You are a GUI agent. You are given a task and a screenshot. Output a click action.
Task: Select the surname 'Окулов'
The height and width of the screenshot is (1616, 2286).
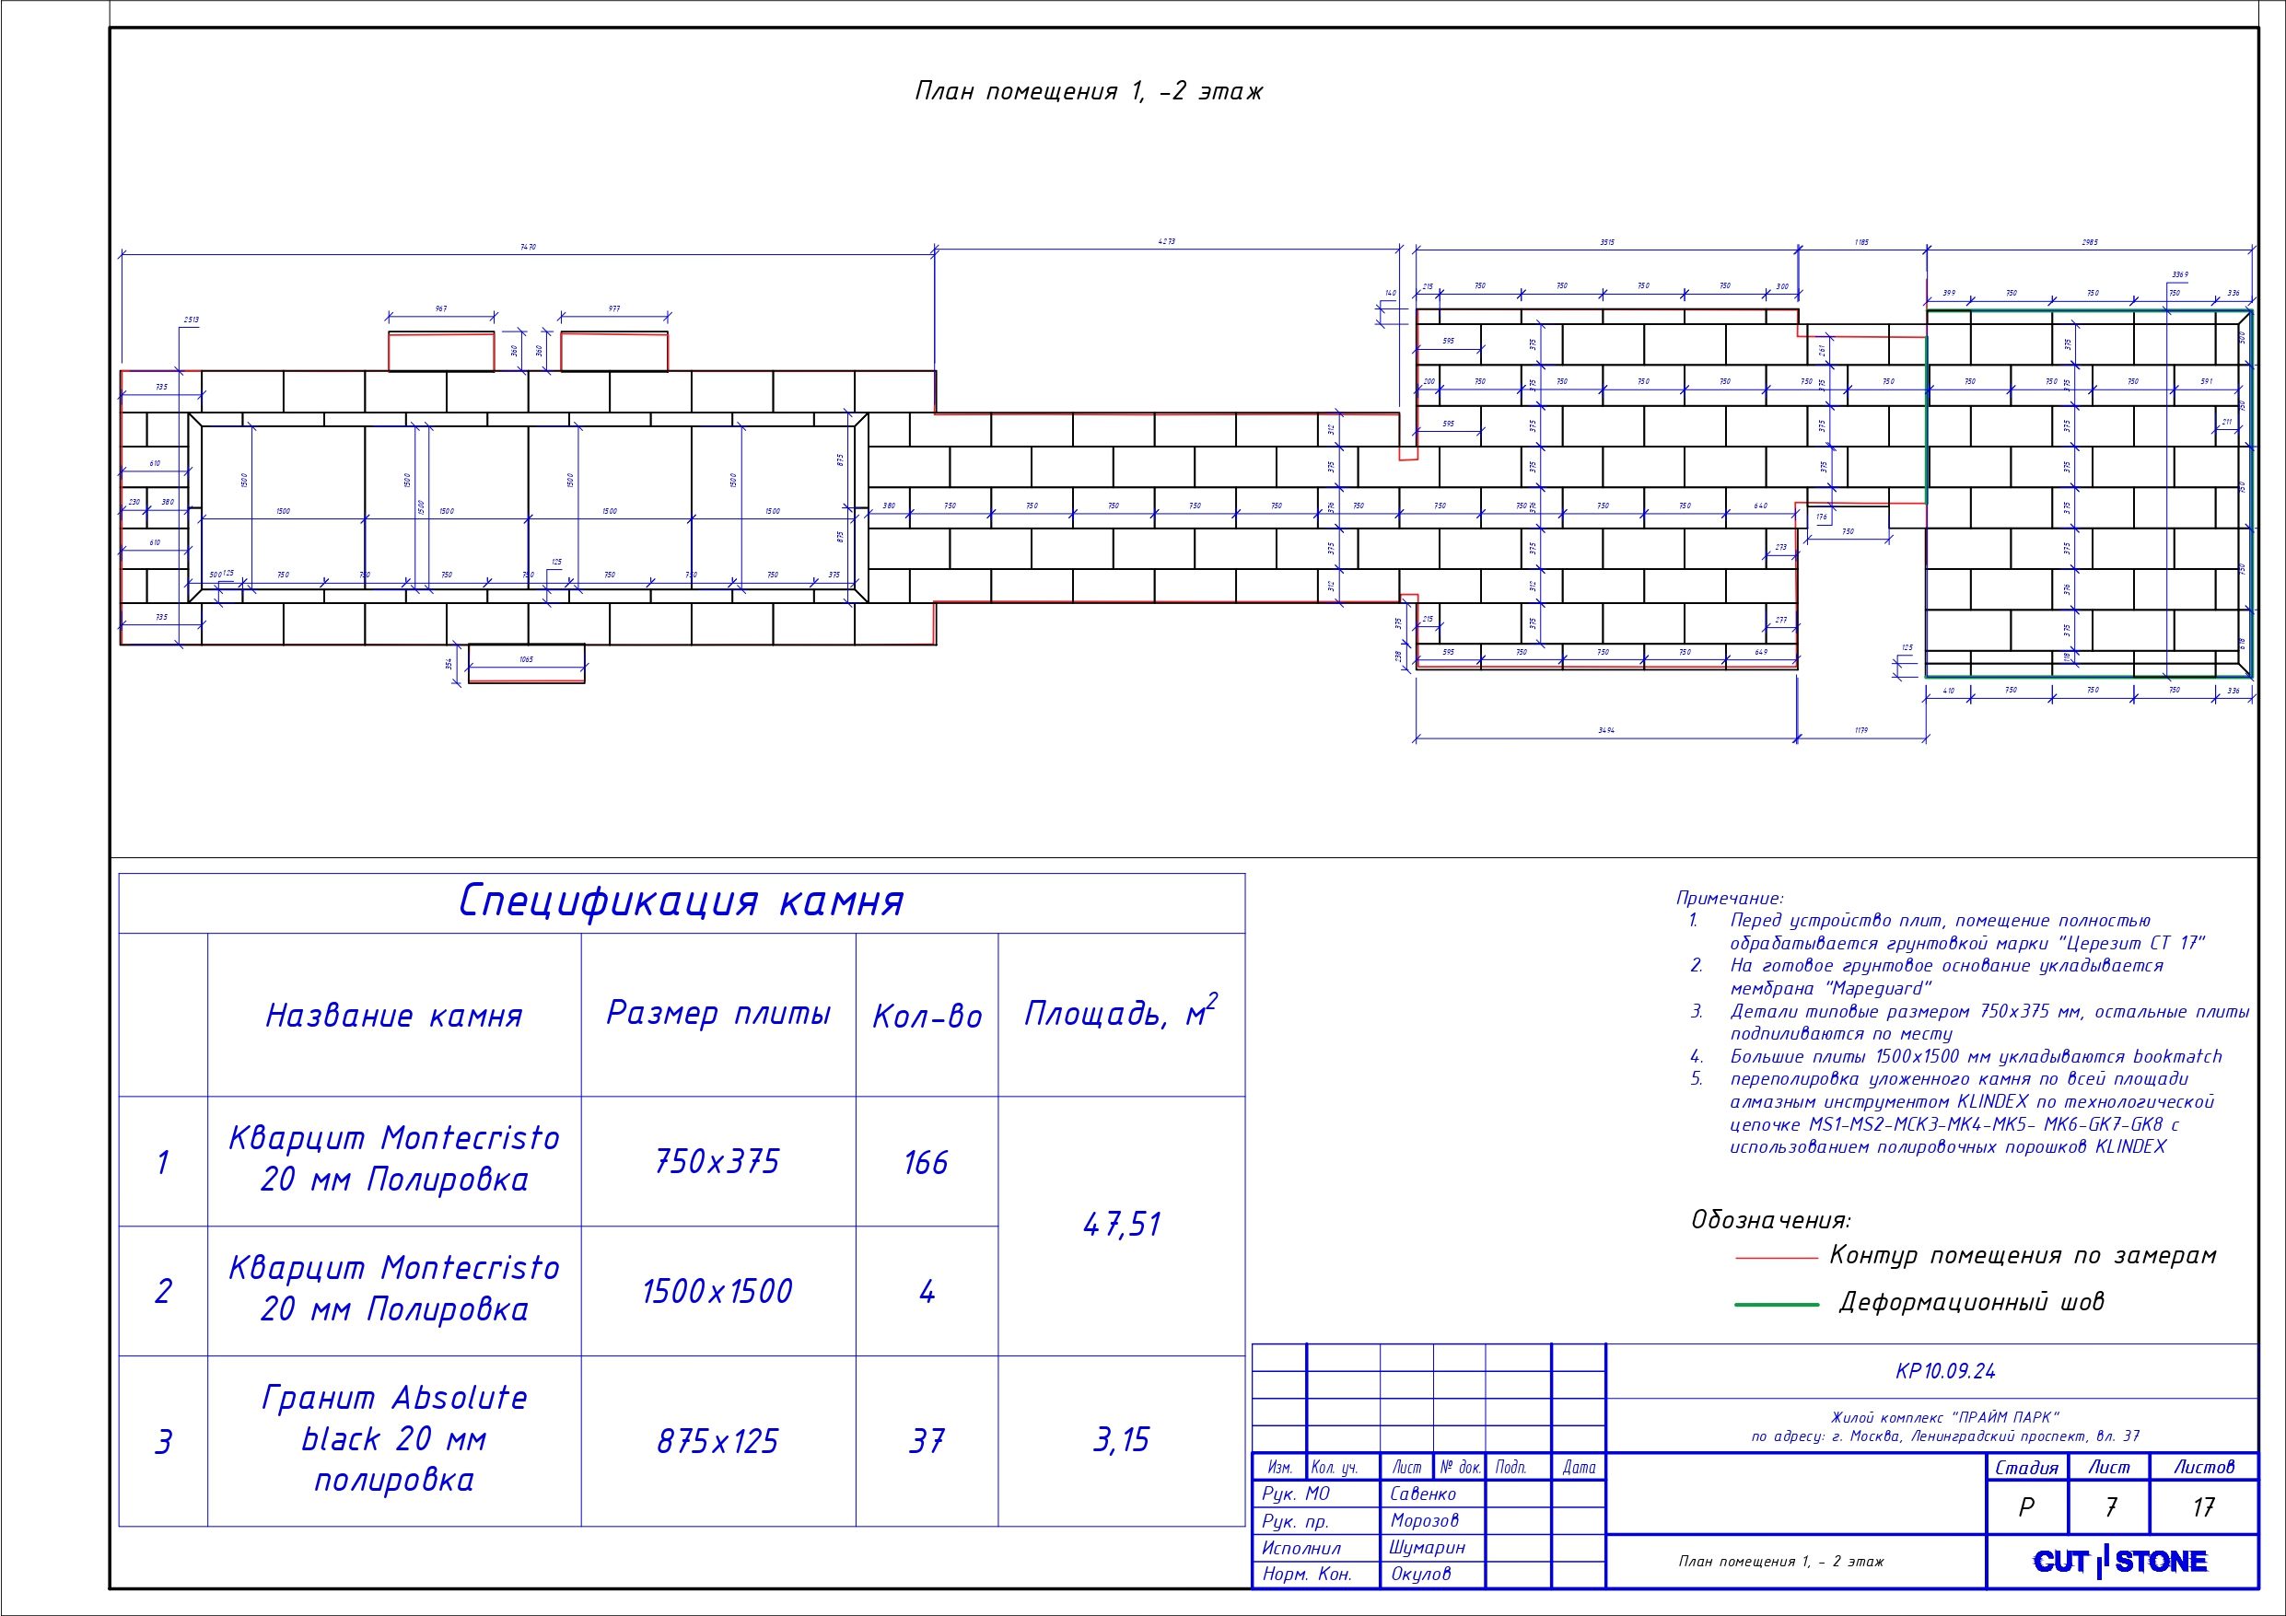click(1421, 1575)
